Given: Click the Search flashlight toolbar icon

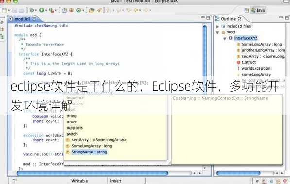Looking at the screenshot, I should click(x=99, y=10).
